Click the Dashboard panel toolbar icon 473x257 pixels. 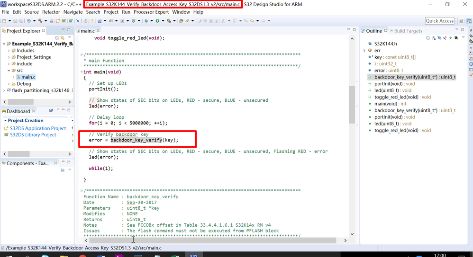(51, 111)
